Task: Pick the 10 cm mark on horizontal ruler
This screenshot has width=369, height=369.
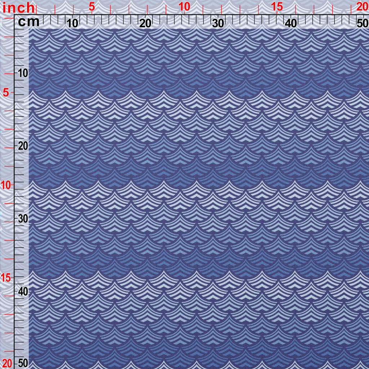Action: [x=72, y=23]
